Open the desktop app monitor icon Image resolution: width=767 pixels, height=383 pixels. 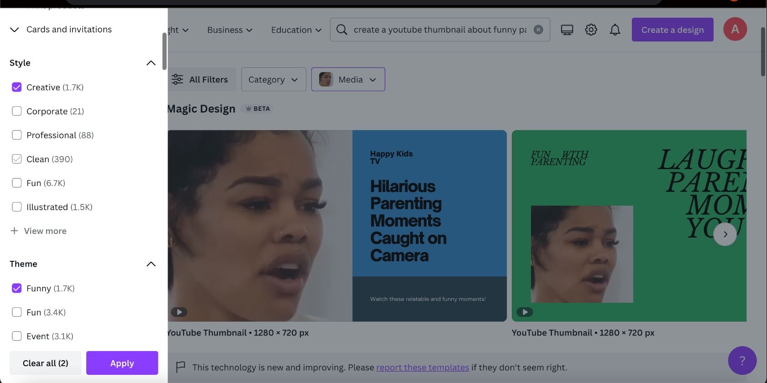click(567, 30)
